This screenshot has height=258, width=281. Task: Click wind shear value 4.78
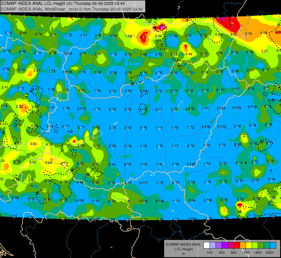click(159, 73)
